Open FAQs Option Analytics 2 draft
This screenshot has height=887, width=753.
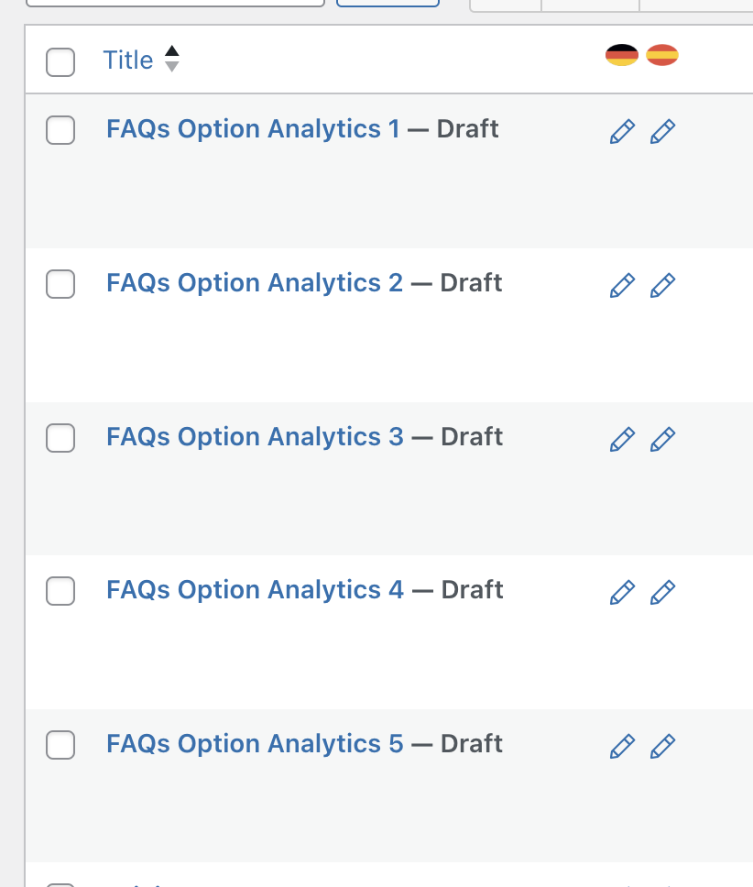[x=255, y=283]
